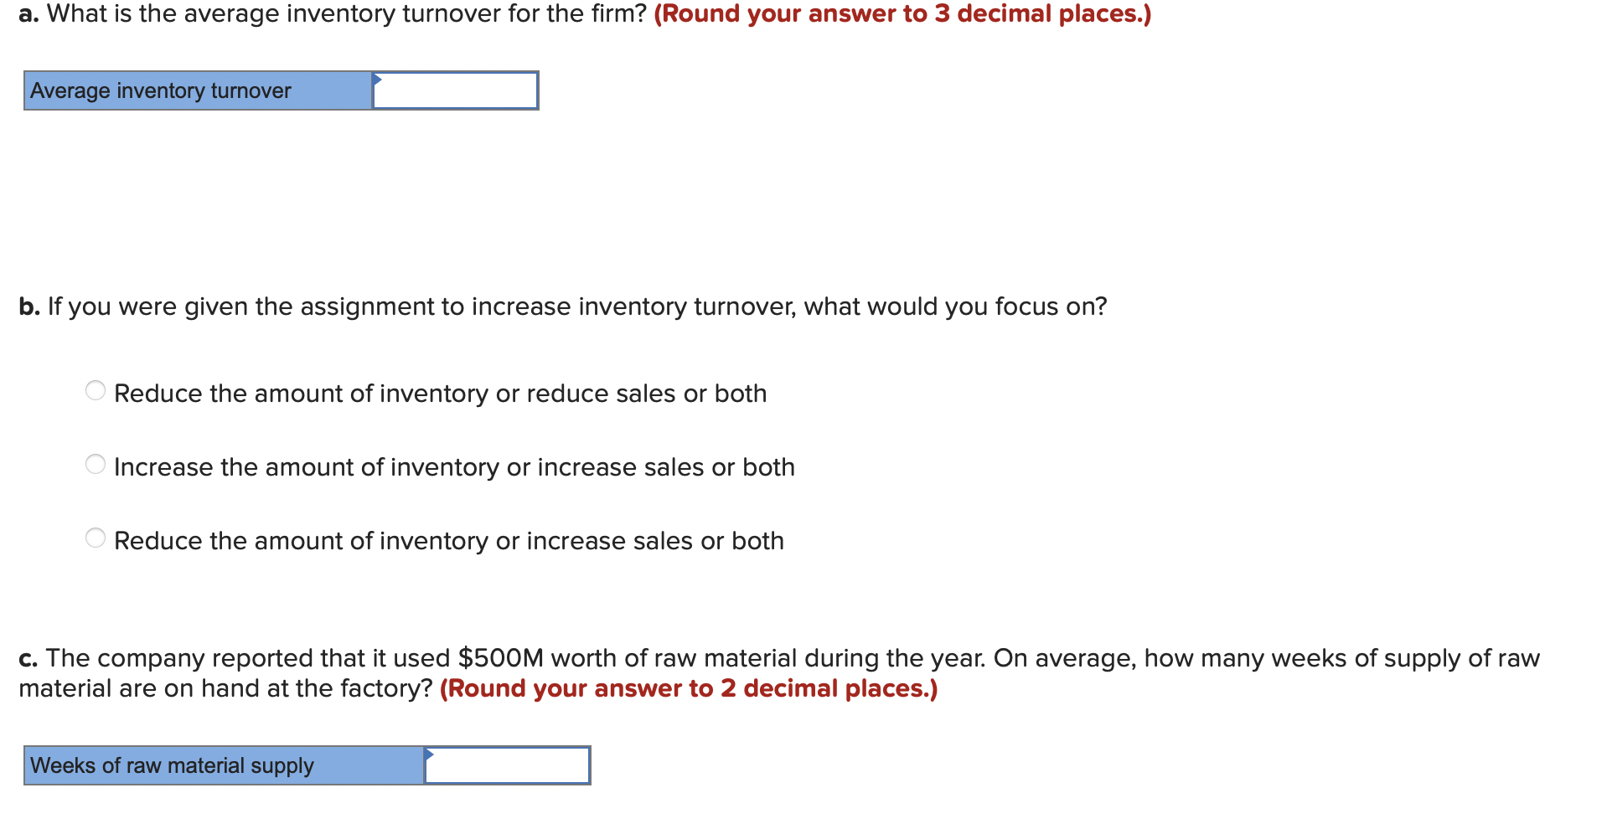Image resolution: width=1607 pixels, height=829 pixels.
Task: Select radio option 'Increase the amount of inventory or increase sales or both'
Action: click(x=96, y=463)
